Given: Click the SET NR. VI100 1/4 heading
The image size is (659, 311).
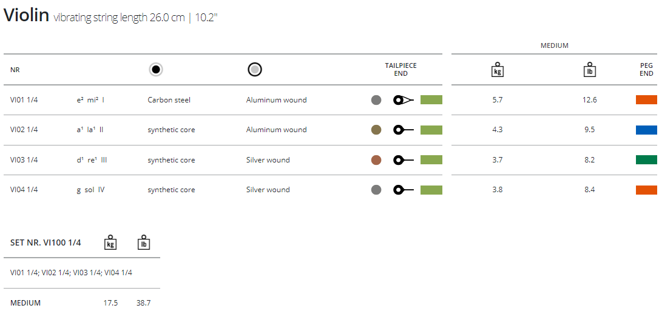Looking at the screenshot, I should click(46, 243).
